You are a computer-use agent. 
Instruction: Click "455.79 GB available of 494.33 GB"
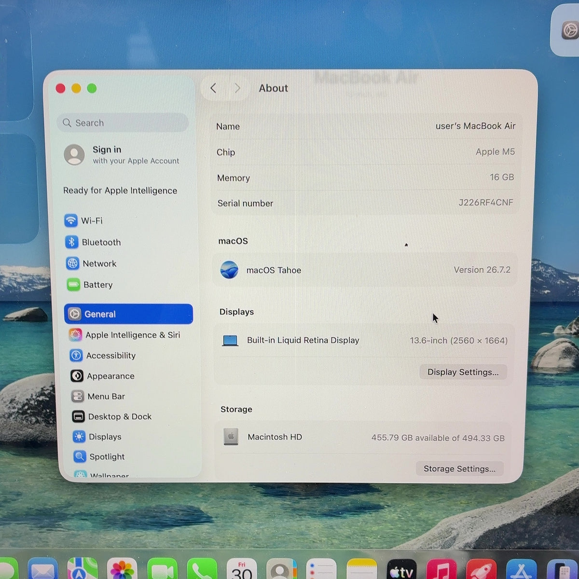click(438, 438)
